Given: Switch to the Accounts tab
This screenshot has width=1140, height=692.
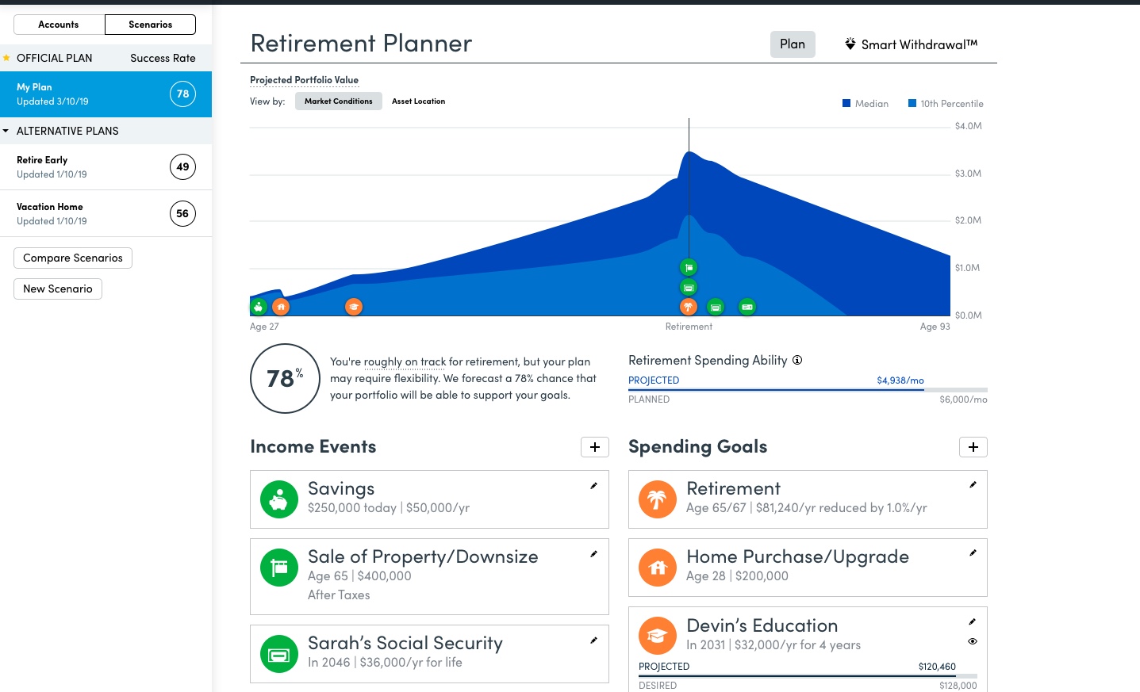Looking at the screenshot, I should pos(59,25).
